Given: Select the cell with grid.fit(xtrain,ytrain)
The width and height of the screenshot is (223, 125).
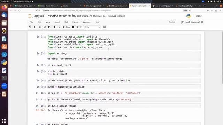Looking at the screenshot, I should 124,106.
